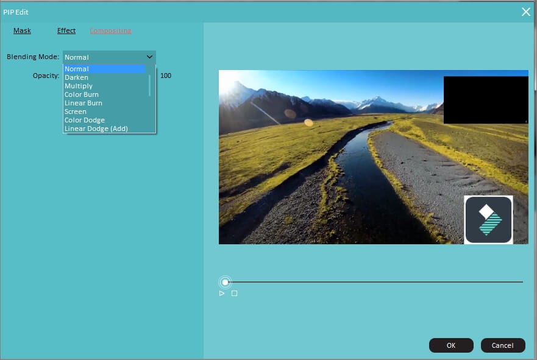The height and width of the screenshot is (360, 537).
Task: Select the black PIP overlay clip in preview
Action: 486,99
